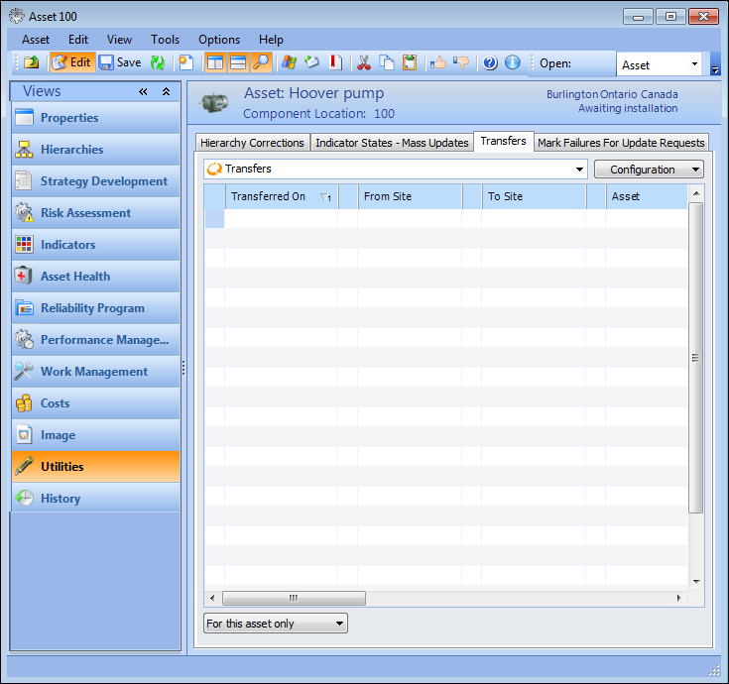Sort by Transferred On column header
The height and width of the screenshot is (684, 729).
(x=269, y=196)
